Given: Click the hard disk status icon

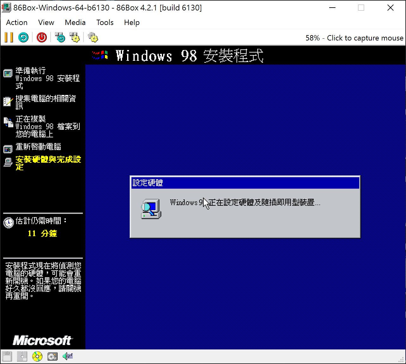Looking at the screenshot, I should click(x=52, y=356).
